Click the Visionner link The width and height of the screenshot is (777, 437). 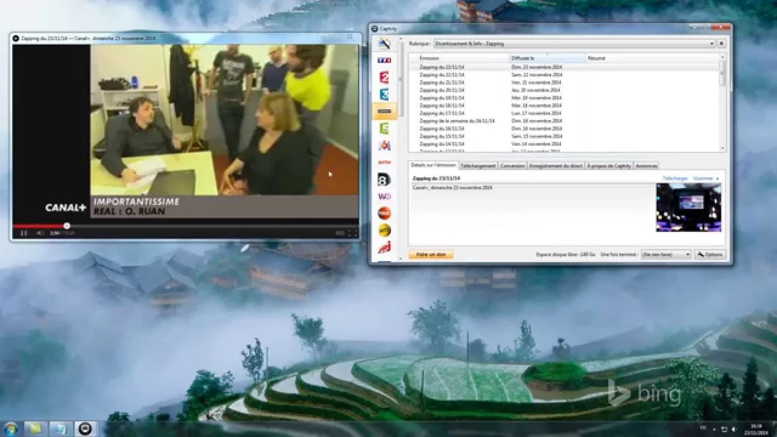703,178
